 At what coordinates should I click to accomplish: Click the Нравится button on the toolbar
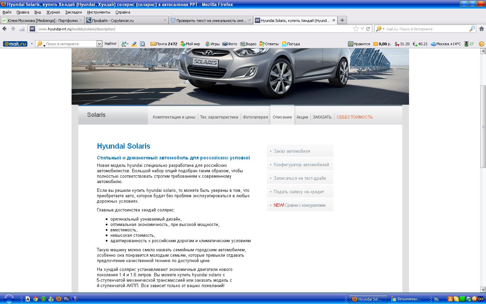coord(359,44)
